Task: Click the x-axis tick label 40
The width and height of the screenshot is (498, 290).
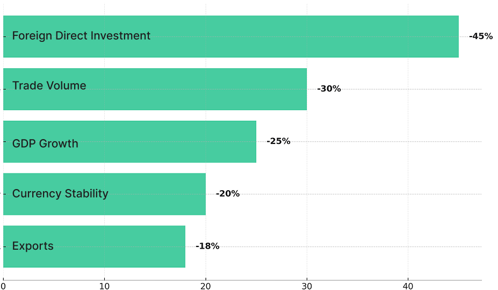Action: click(408, 286)
